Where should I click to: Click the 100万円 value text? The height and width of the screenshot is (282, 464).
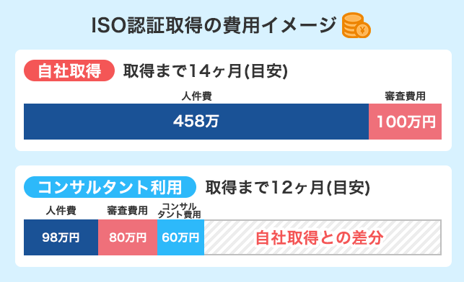click(x=406, y=122)
